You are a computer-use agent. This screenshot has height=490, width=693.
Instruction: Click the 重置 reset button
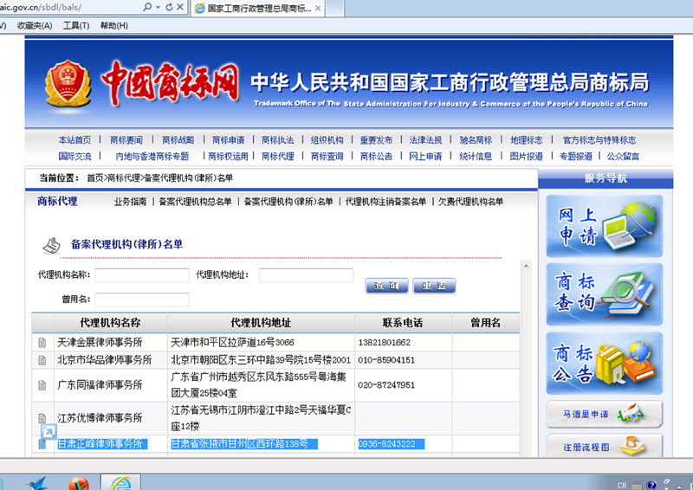click(x=434, y=286)
